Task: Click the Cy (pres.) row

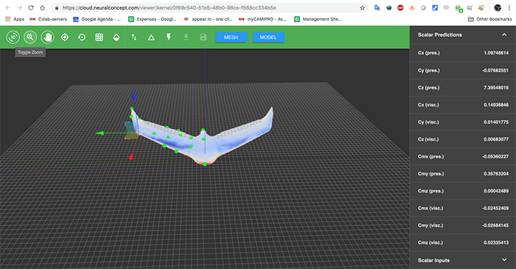Action: [463, 70]
